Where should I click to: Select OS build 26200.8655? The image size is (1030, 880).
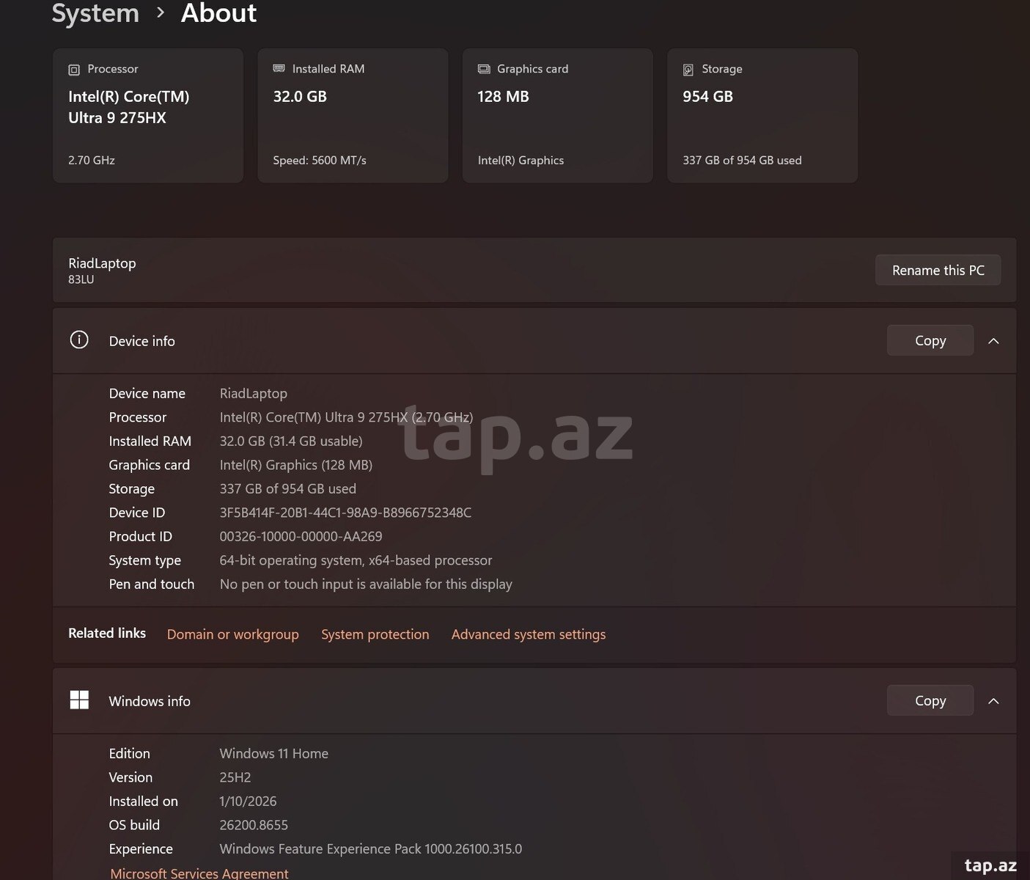[254, 825]
